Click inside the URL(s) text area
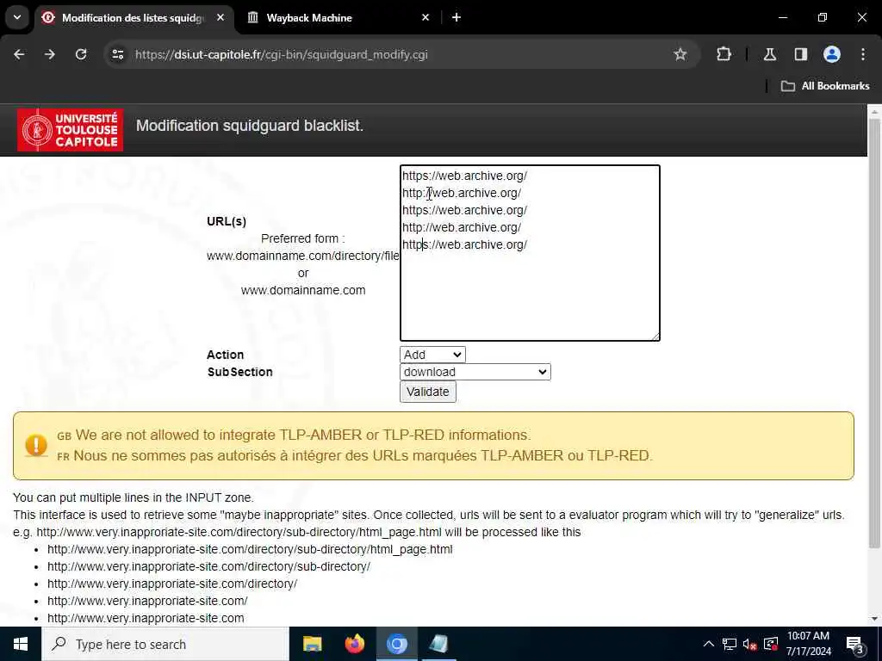The width and height of the screenshot is (882, 661). pos(530,253)
